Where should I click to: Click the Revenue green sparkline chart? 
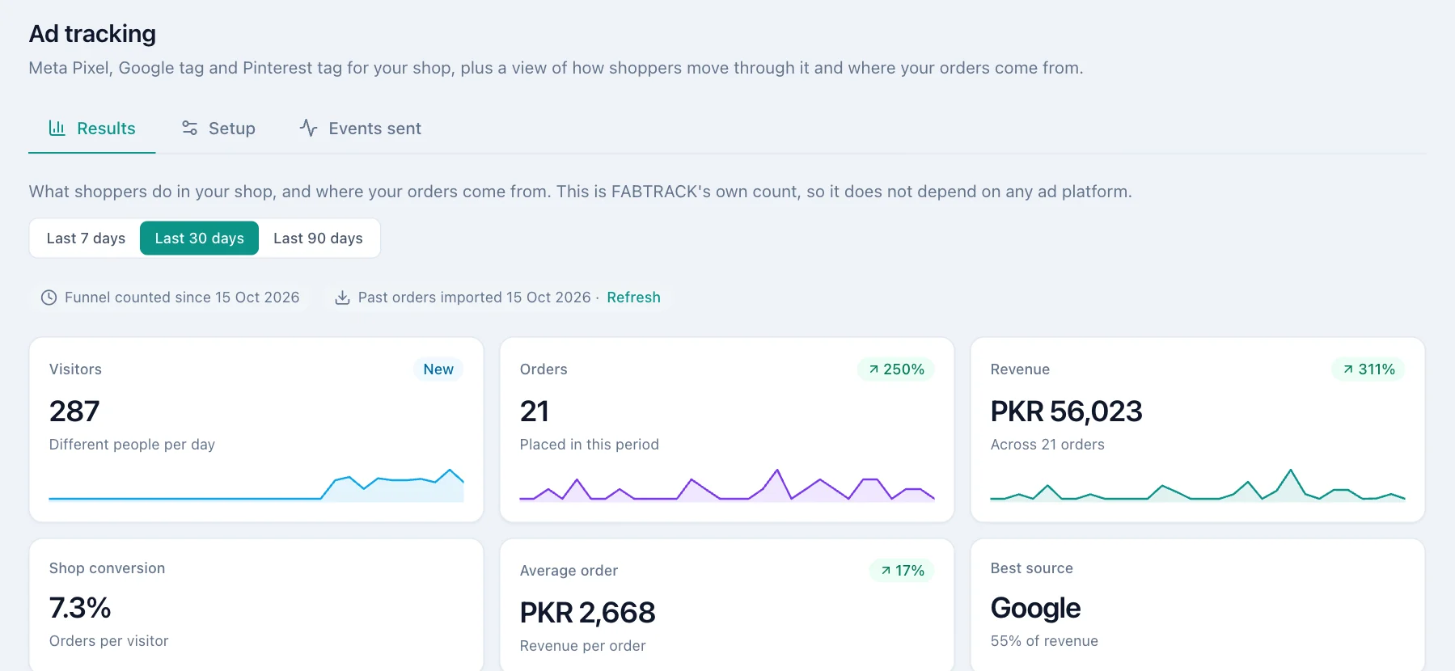pyautogui.click(x=1198, y=485)
